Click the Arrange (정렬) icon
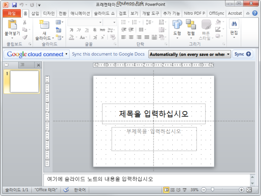Viewport: 261px width, 196px height. click(x=191, y=24)
